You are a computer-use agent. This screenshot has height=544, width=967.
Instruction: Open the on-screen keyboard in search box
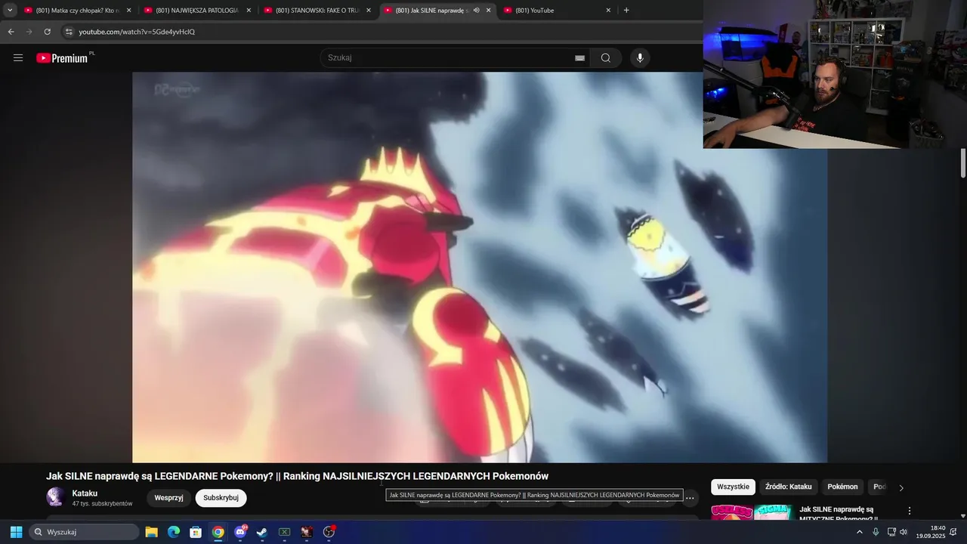click(579, 58)
